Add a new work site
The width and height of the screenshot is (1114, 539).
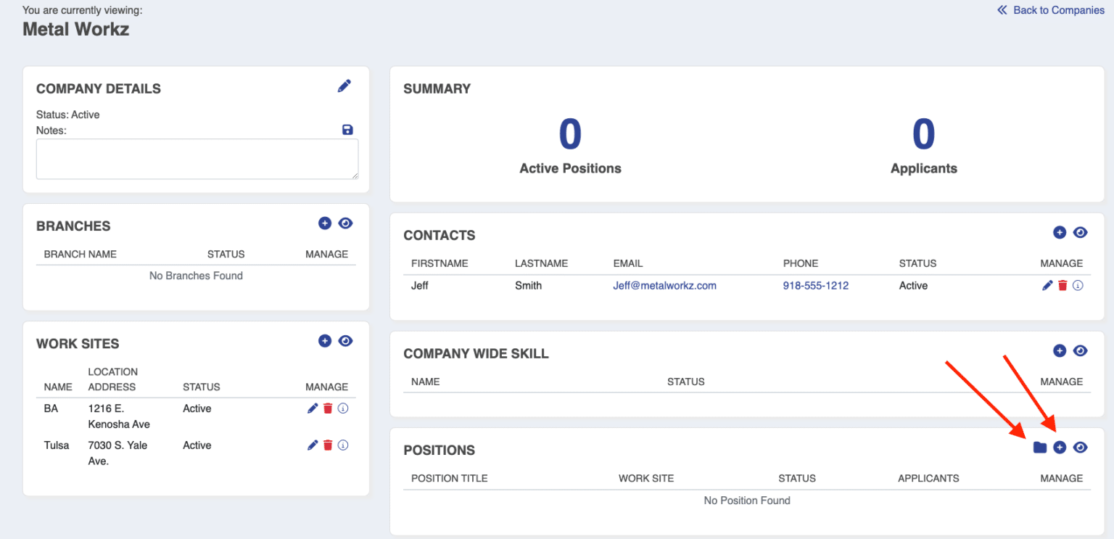point(325,341)
